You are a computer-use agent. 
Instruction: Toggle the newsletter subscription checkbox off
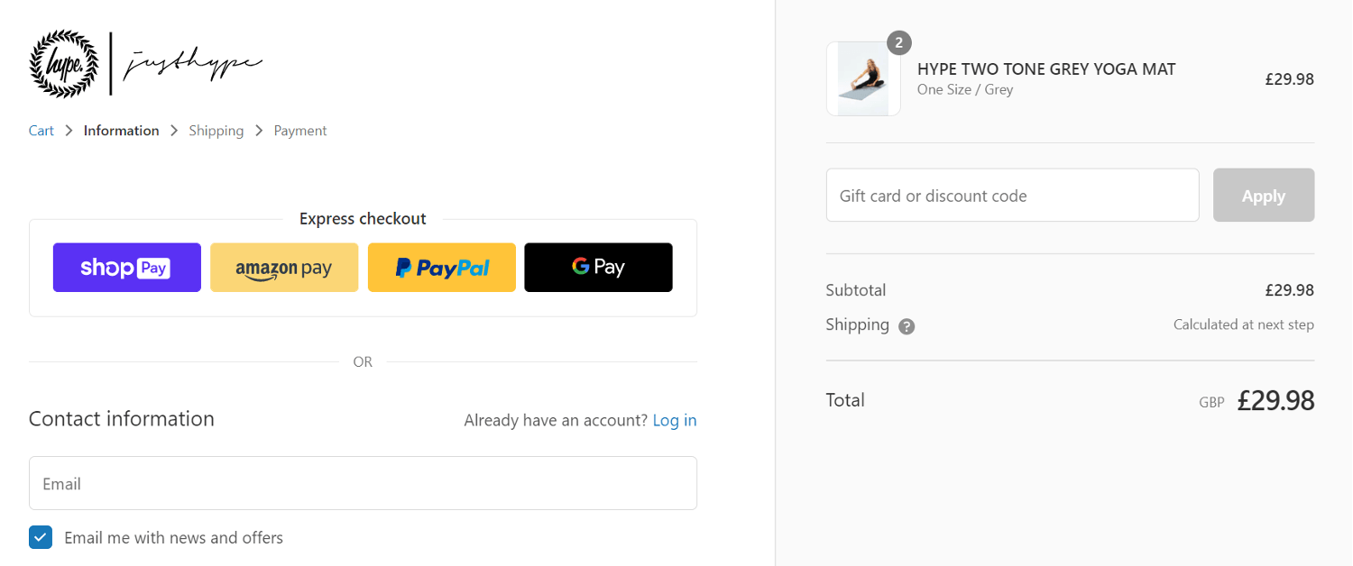tap(40, 536)
